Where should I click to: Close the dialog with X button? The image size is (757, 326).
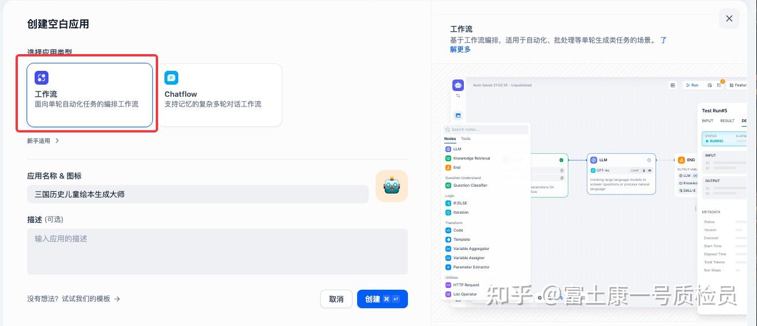pos(729,18)
